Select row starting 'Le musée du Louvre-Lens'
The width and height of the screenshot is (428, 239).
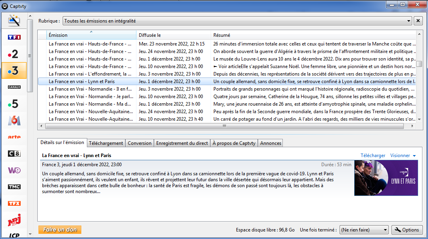coord(227,59)
